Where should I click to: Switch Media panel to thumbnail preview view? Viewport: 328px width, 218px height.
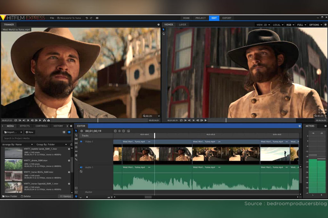[x=69, y=132]
